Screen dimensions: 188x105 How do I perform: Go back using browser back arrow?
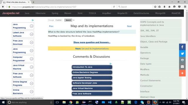tap(3, 7)
